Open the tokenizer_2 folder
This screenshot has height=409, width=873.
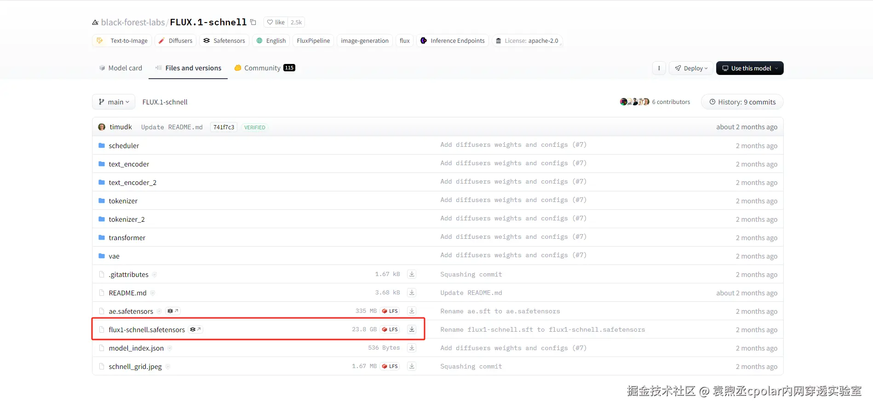tap(126, 219)
